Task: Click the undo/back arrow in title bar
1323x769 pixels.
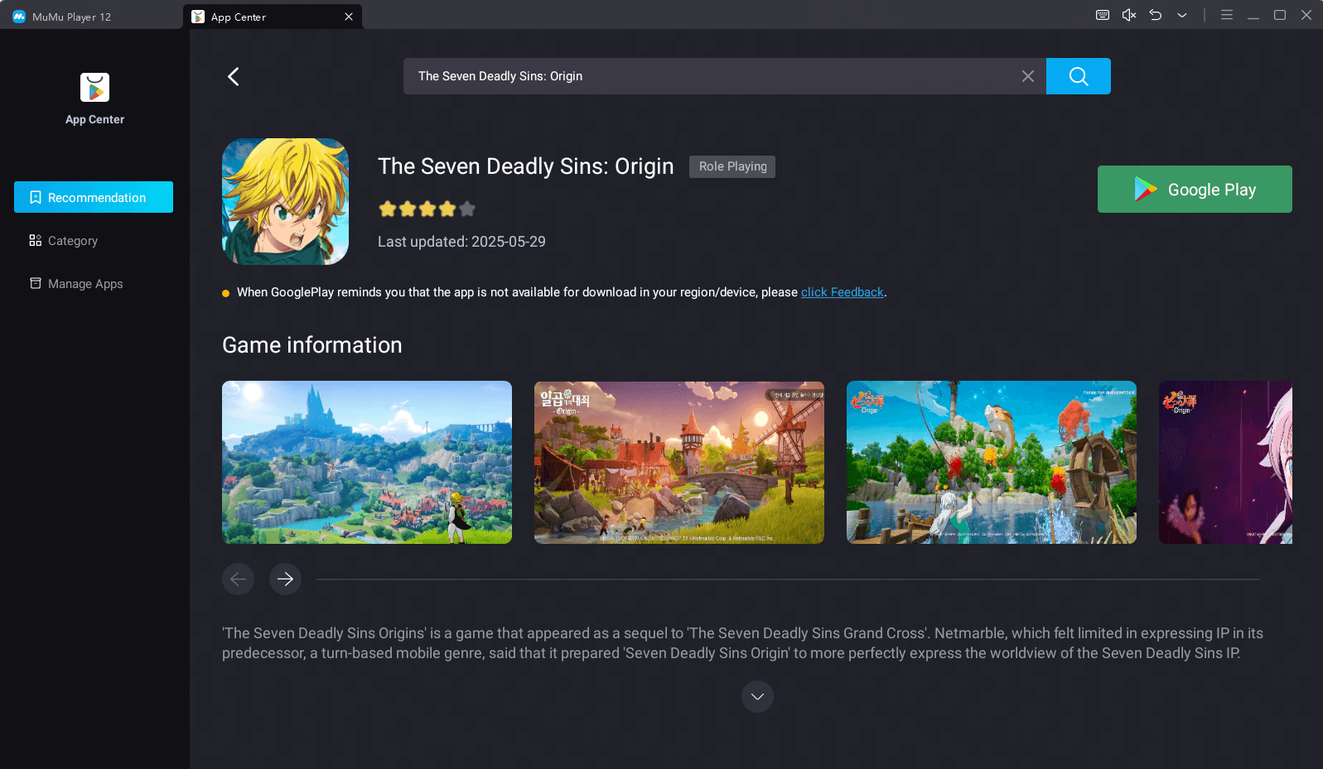Action: click(1155, 15)
